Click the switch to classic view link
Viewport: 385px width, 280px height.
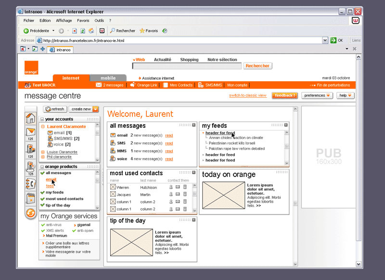point(247,96)
